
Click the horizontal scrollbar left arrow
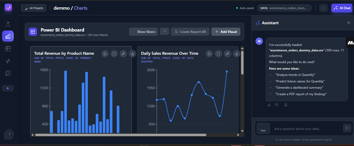[x=32, y=135]
